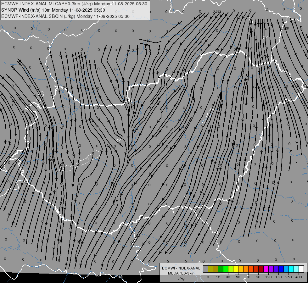The height and width of the screenshot is (283, 308).
Task: Click the ECMWF-INDEX-ANAL SBCIN header line
Action: (65, 16)
